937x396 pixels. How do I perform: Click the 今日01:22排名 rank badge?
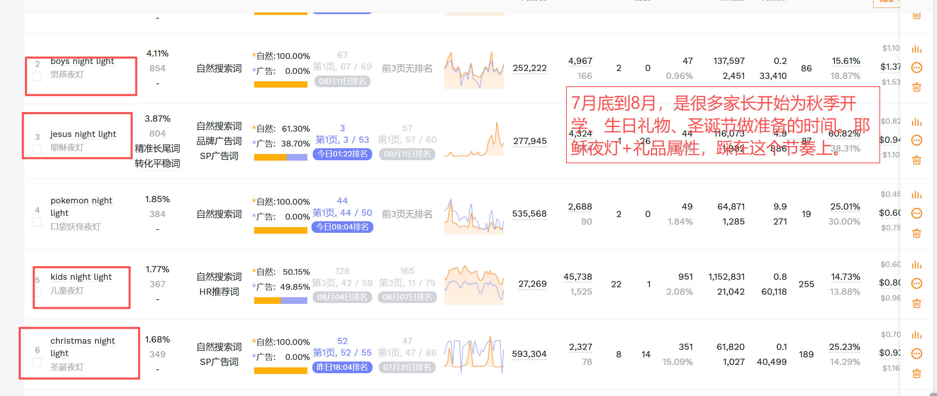[342, 154]
